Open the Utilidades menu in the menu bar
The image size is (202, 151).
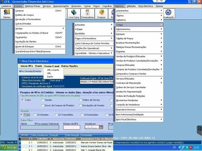131,6
